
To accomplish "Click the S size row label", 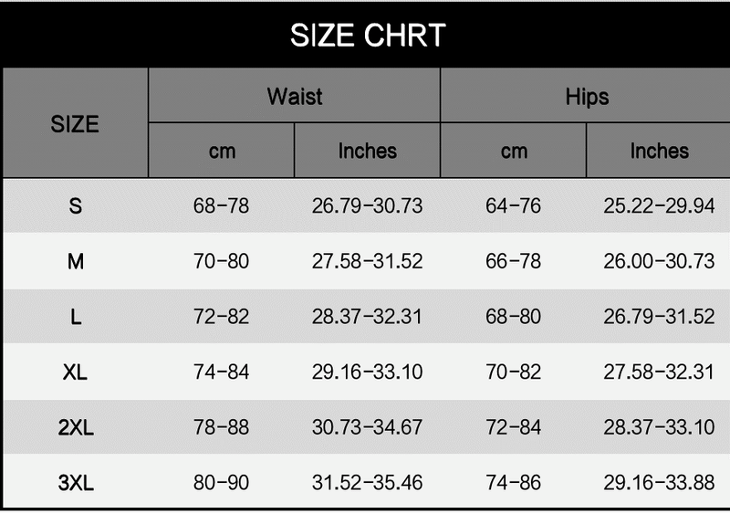I will coord(75,206).
